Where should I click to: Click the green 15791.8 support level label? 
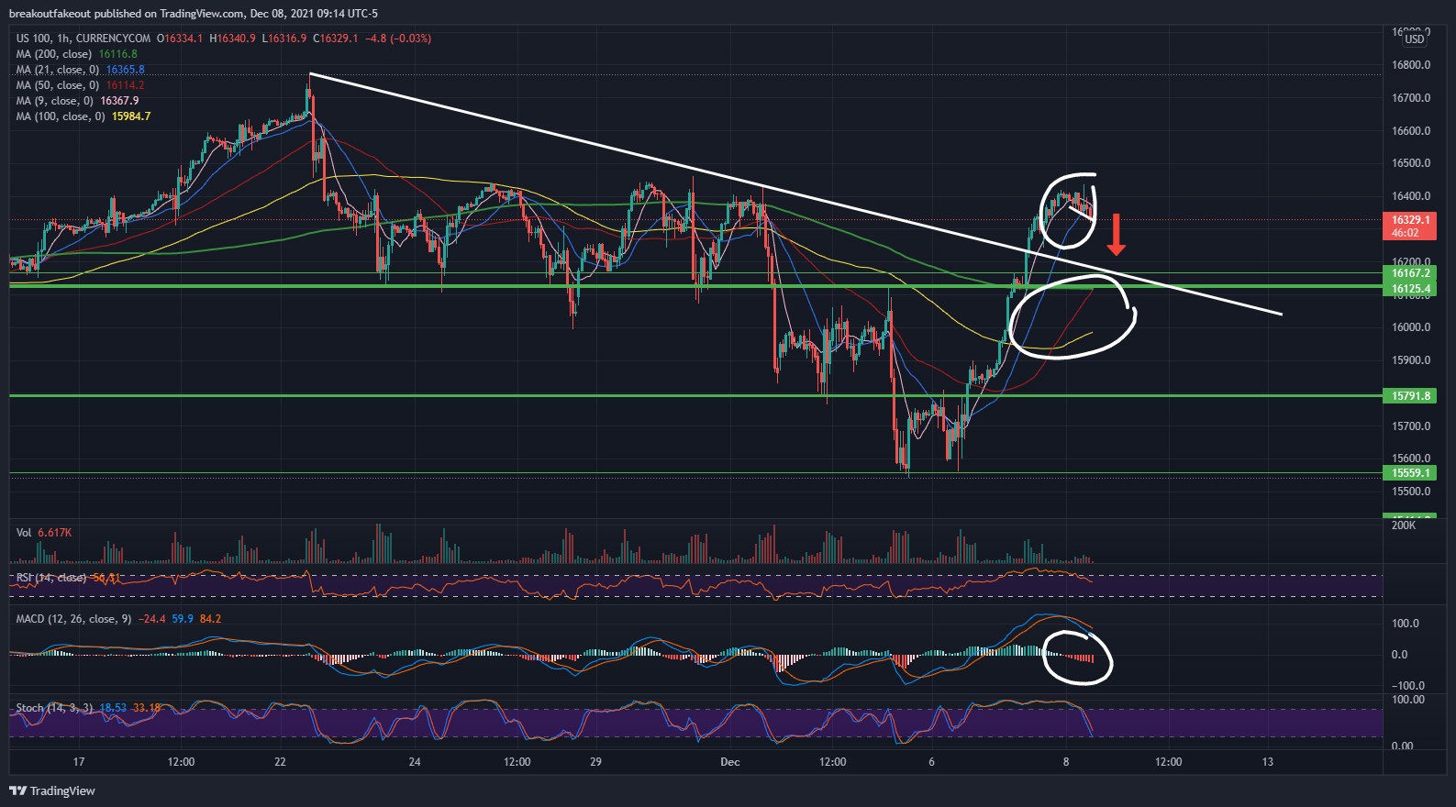[x=1409, y=396]
